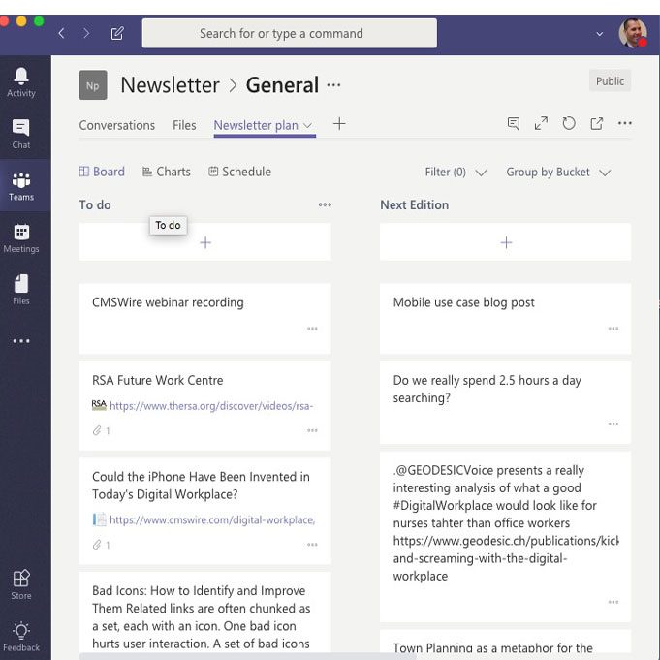
Task: Click the Feedback lightbulb icon
Action: pyautogui.click(x=21, y=637)
